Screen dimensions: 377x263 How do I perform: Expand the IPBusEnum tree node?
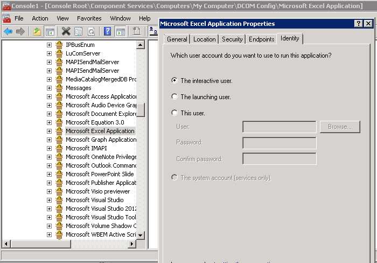[x=50, y=45]
